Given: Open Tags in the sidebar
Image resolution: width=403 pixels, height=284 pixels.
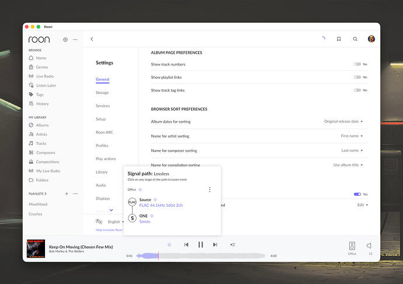Looking at the screenshot, I should 36,95.
